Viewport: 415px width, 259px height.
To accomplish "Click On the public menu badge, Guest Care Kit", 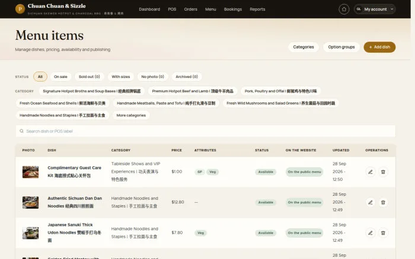I will 304,172.
